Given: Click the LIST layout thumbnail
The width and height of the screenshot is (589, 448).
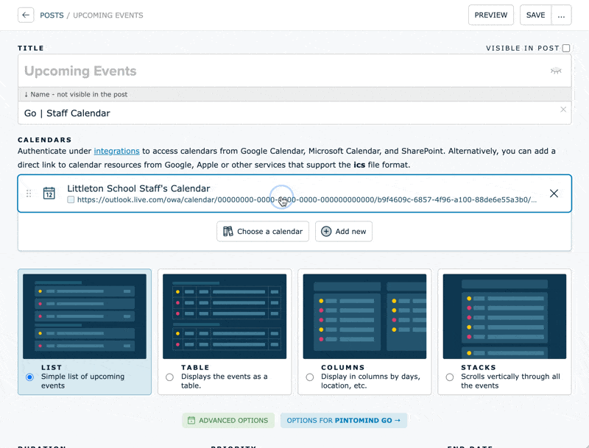Looking at the screenshot, I should pyautogui.click(x=85, y=316).
